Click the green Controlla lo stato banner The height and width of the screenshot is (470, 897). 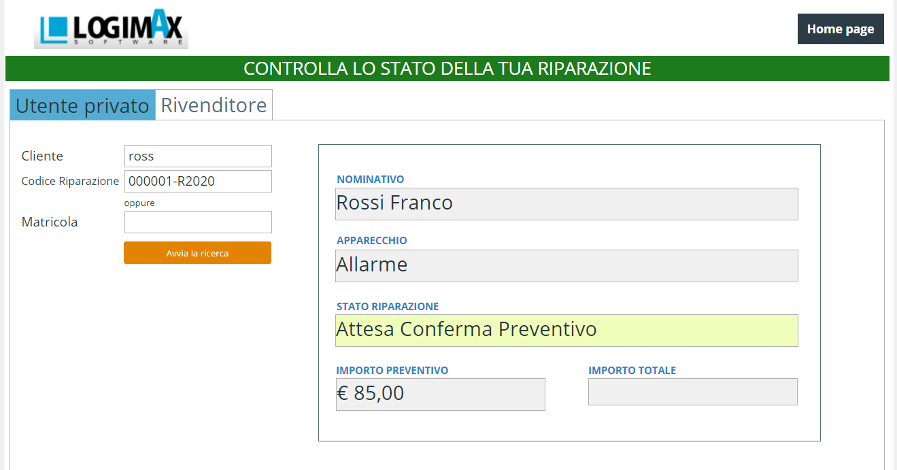tap(447, 69)
